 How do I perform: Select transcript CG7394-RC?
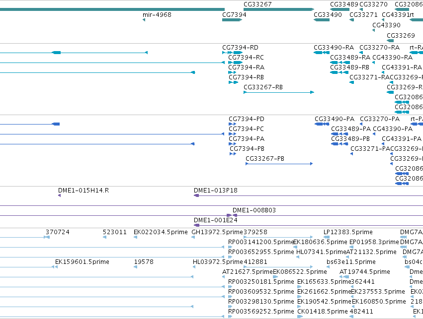click(x=246, y=58)
